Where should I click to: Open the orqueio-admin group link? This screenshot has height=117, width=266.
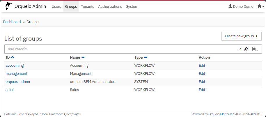coord(18,82)
